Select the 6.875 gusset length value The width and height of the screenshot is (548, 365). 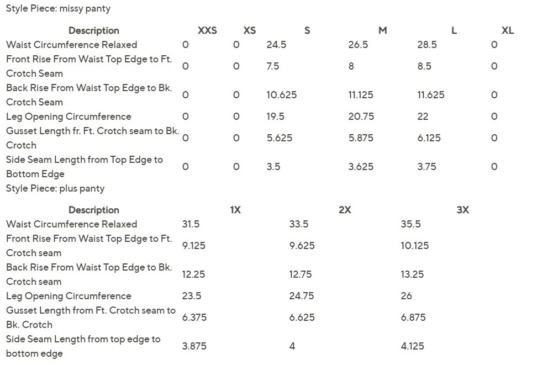tap(413, 318)
